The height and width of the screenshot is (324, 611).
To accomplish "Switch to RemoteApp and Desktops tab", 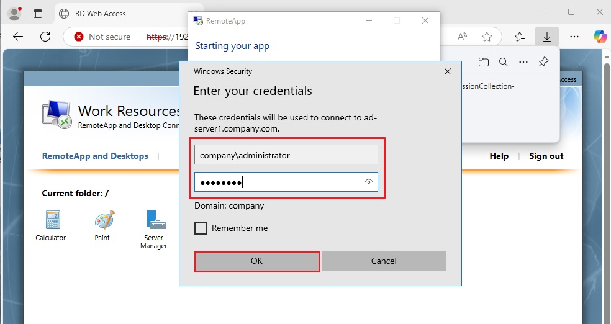I will [x=95, y=156].
